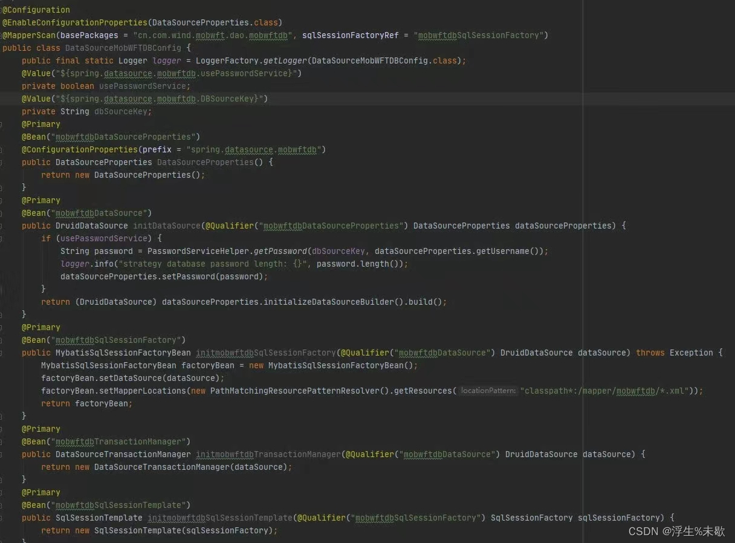Viewport: 735px width, 543px height.
Task: Click the new MybatisSqlSessionFactoryBean() constructor call
Action: (x=334, y=365)
